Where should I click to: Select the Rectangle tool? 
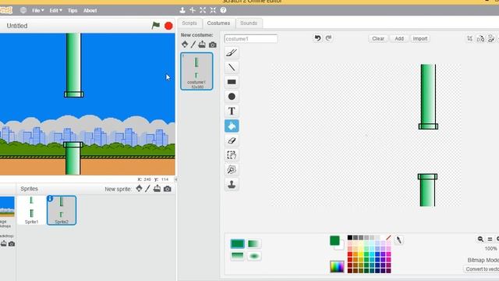[232, 82]
